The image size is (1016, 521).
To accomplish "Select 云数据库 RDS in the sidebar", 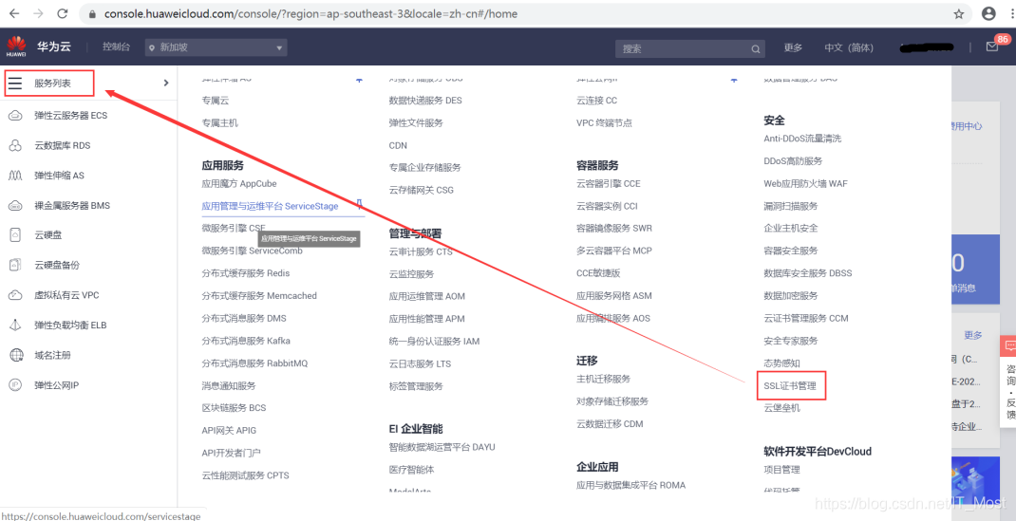I will (63, 145).
